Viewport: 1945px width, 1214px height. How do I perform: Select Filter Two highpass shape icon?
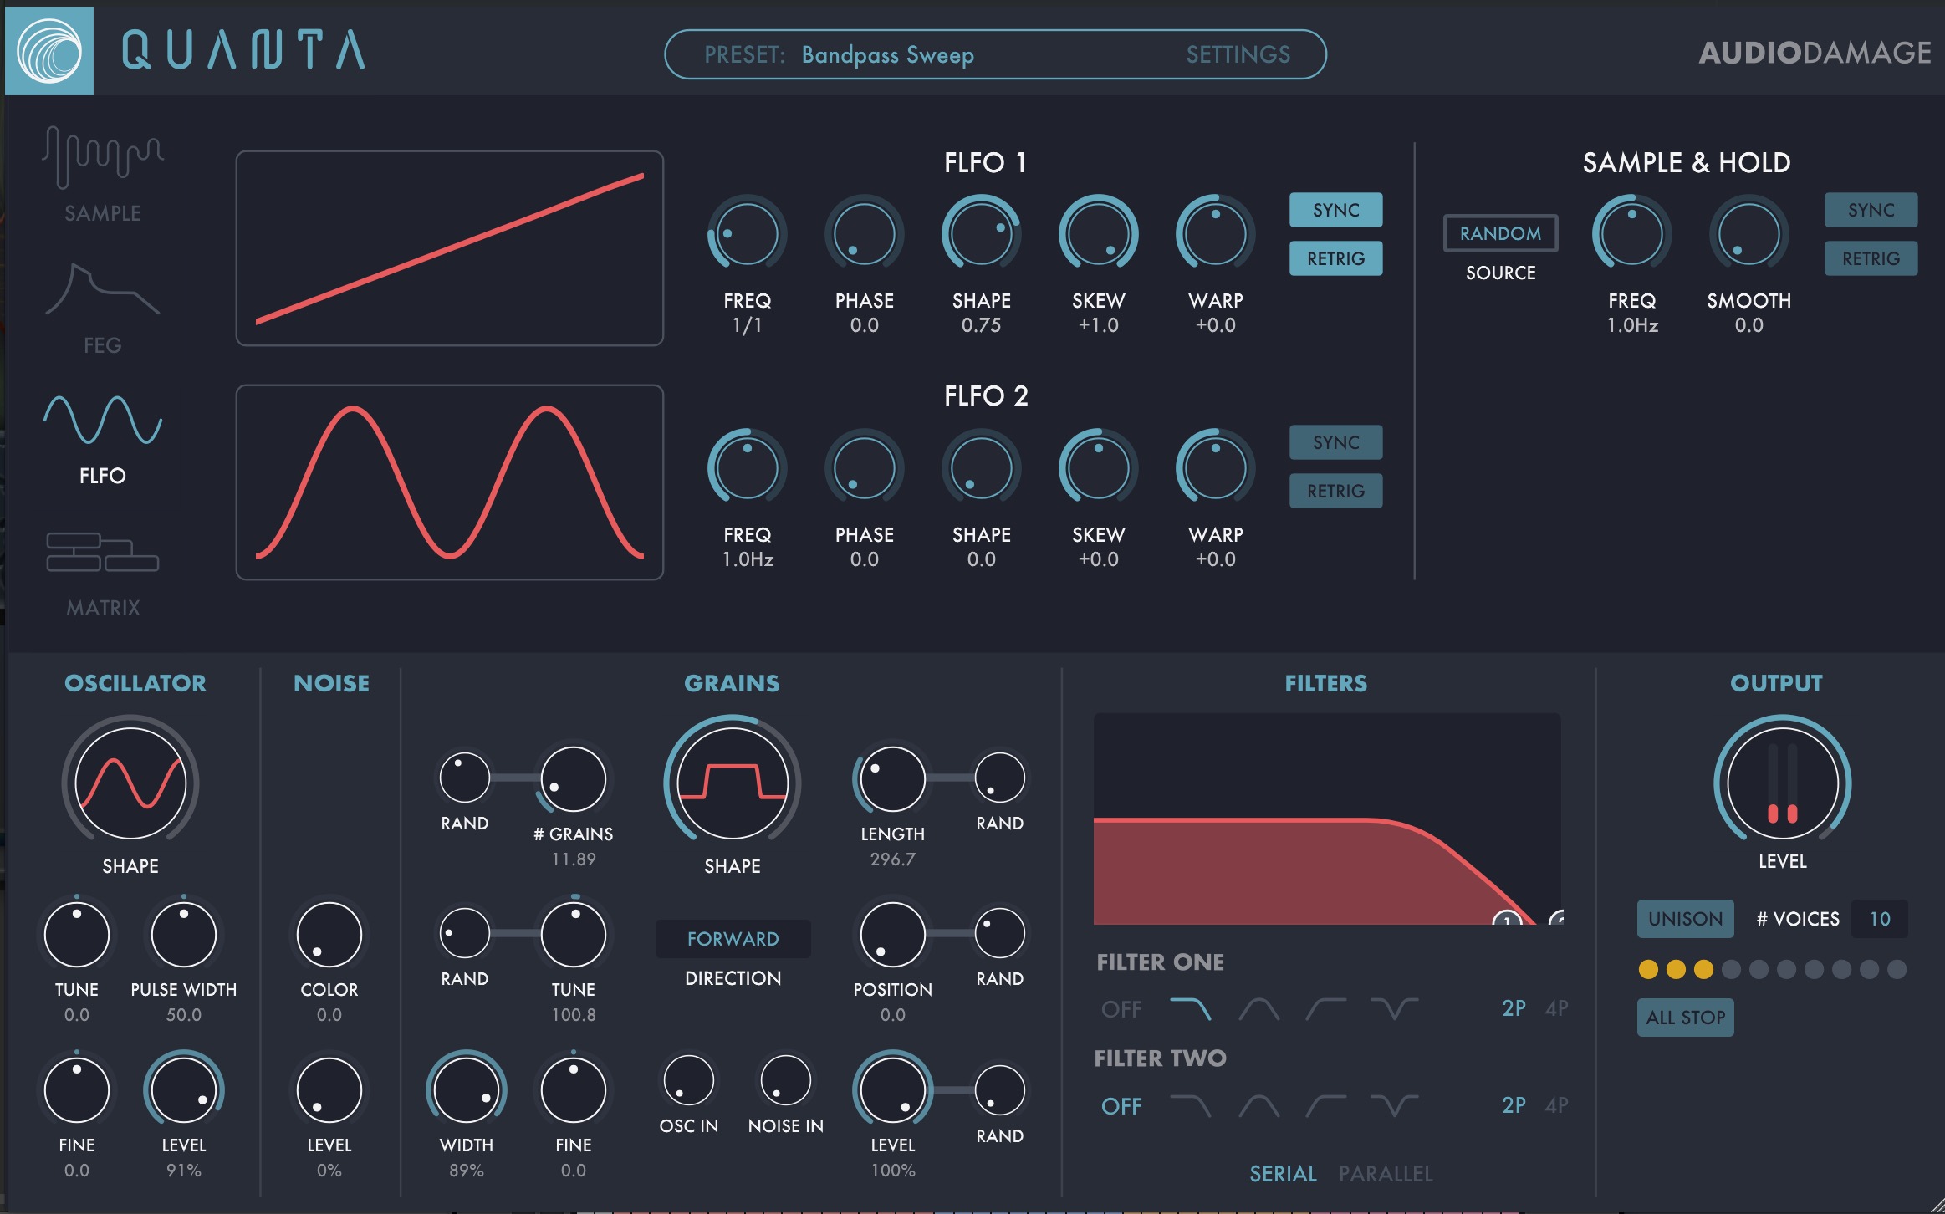point(1326,1106)
